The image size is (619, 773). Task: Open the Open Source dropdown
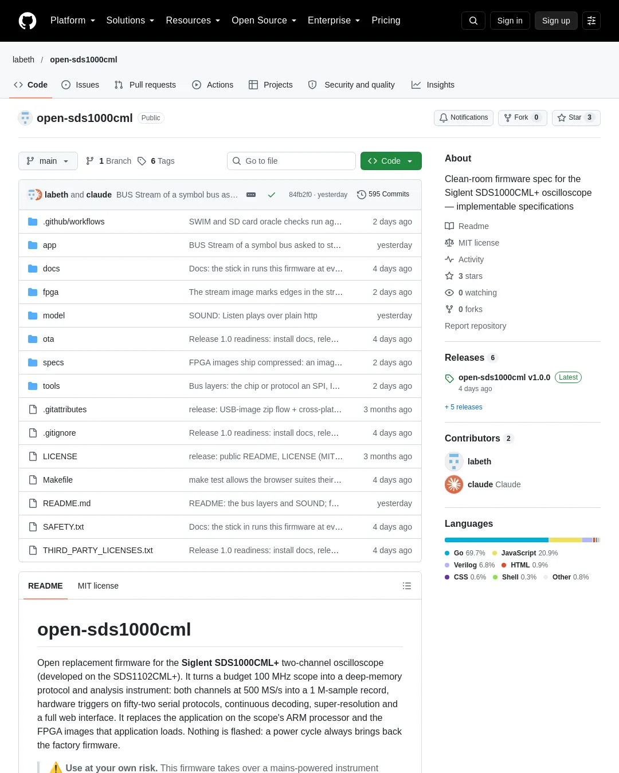[264, 21]
